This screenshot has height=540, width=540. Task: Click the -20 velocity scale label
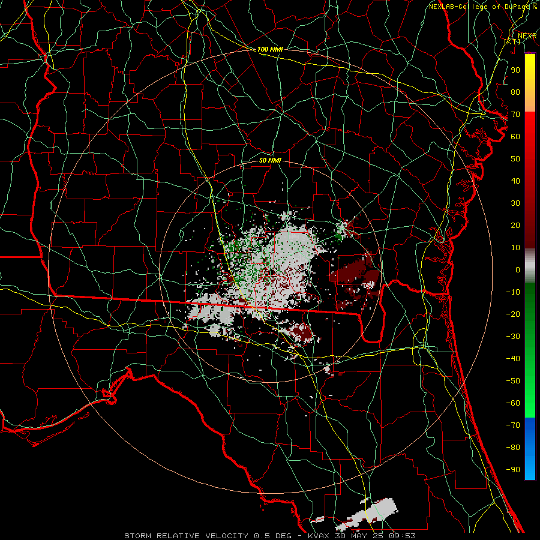tap(513, 314)
